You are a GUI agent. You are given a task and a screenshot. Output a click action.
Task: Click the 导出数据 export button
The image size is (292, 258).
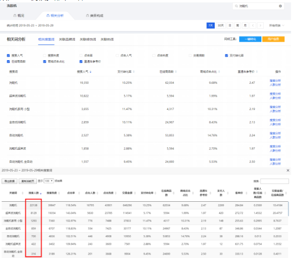point(10,181)
